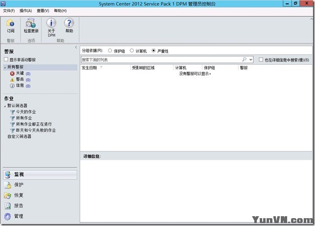Sort by the 计算机 column header
315x226 pixels.
click(188, 68)
